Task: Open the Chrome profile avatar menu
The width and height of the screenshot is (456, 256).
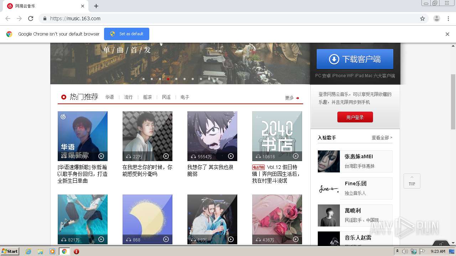Action: pyautogui.click(x=437, y=18)
